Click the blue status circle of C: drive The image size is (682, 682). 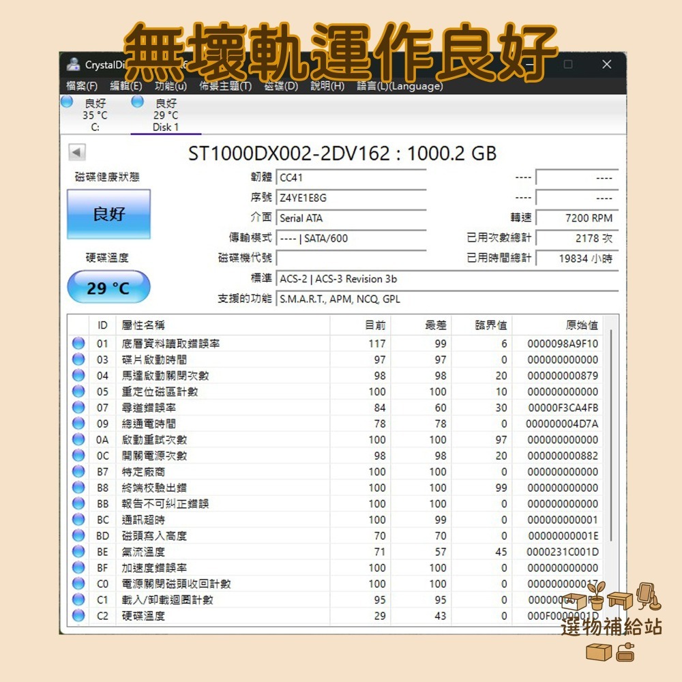pyautogui.click(x=67, y=102)
